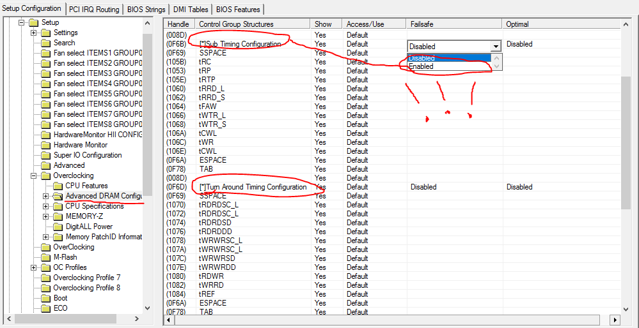Image resolution: width=639 pixels, height=328 pixels.
Task: Sort by the Handle column header
Action: pos(178,24)
